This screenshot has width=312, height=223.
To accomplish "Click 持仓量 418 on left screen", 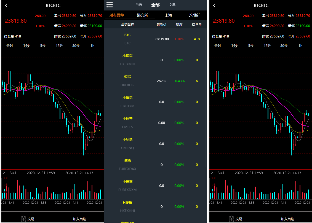I will click(12, 36).
